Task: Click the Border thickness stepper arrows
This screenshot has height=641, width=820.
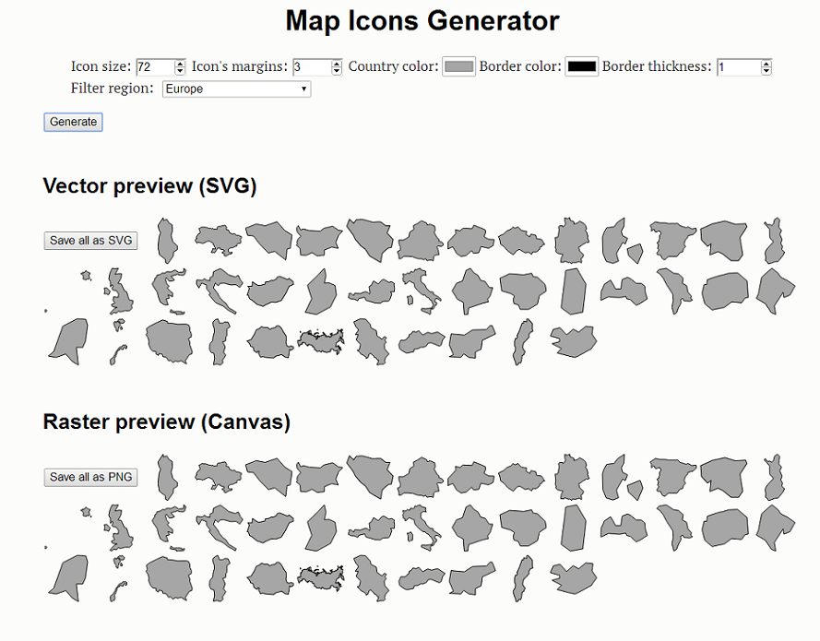Action: [x=766, y=67]
